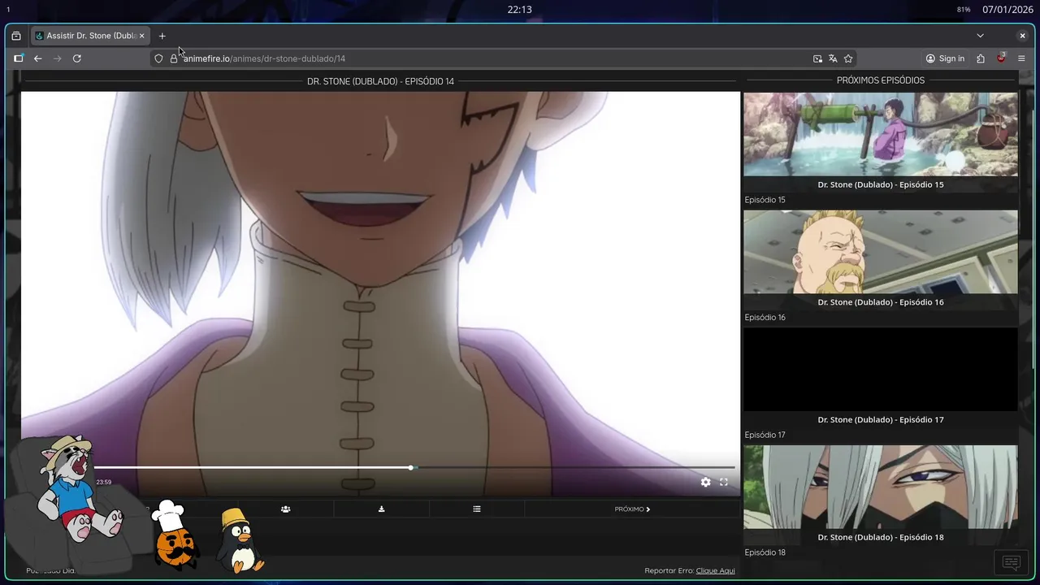Open the translate page icon
The height and width of the screenshot is (585, 1040).
pos(833,58)
